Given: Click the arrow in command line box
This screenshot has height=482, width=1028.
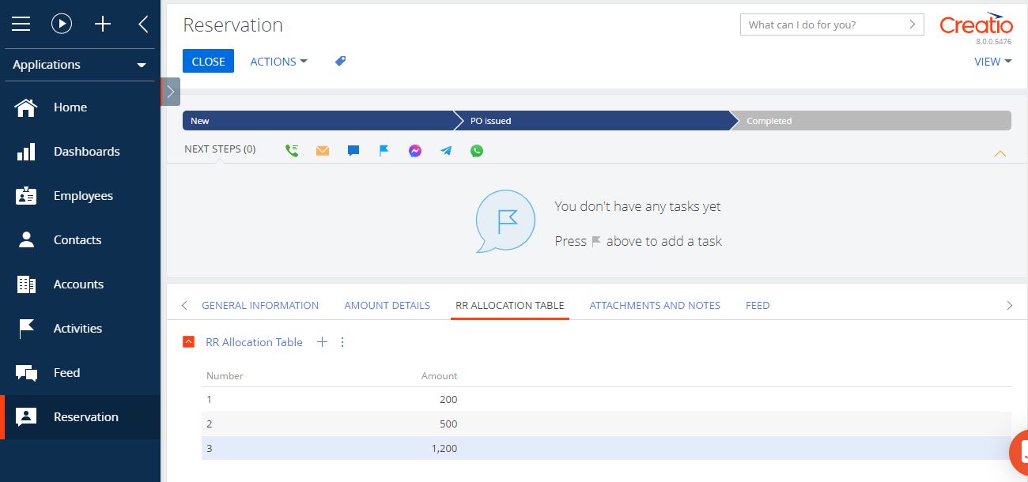Looking at the screenshot, I should pos(913,24).
